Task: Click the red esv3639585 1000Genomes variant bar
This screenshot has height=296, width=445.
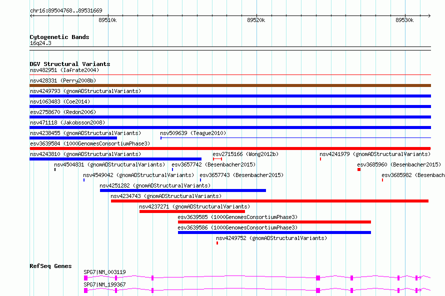Action: pyautogui.click(x=274, y=222)
